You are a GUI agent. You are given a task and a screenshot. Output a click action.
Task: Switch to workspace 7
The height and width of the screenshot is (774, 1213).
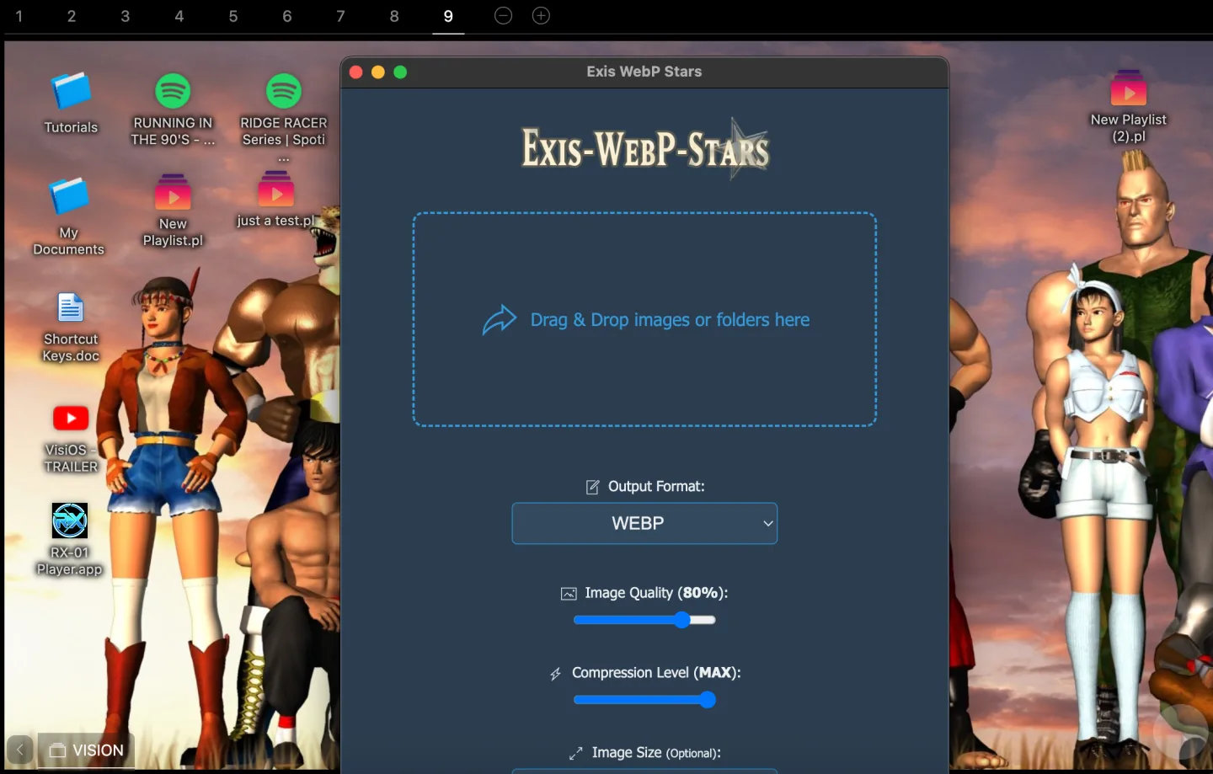340,16
